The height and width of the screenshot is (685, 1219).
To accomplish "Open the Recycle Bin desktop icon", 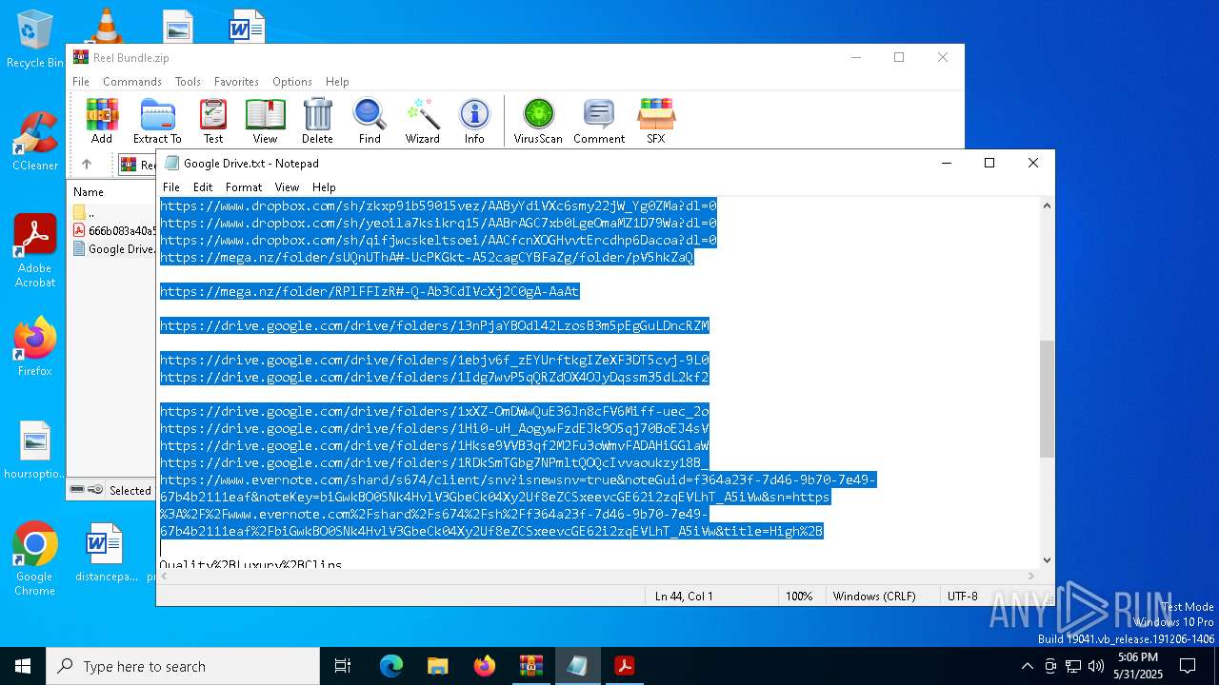I will click(x=34, y=39).
